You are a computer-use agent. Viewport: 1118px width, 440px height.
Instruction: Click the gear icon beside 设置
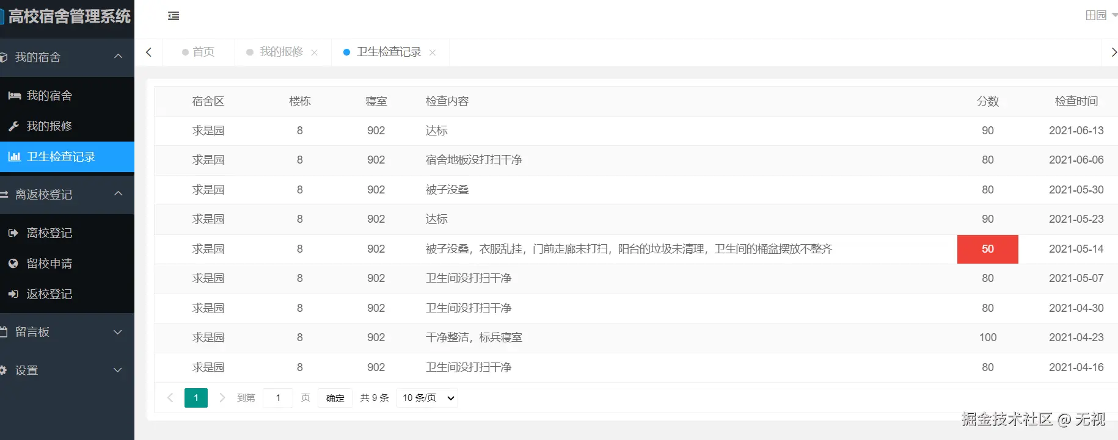[x=3, y=370]
